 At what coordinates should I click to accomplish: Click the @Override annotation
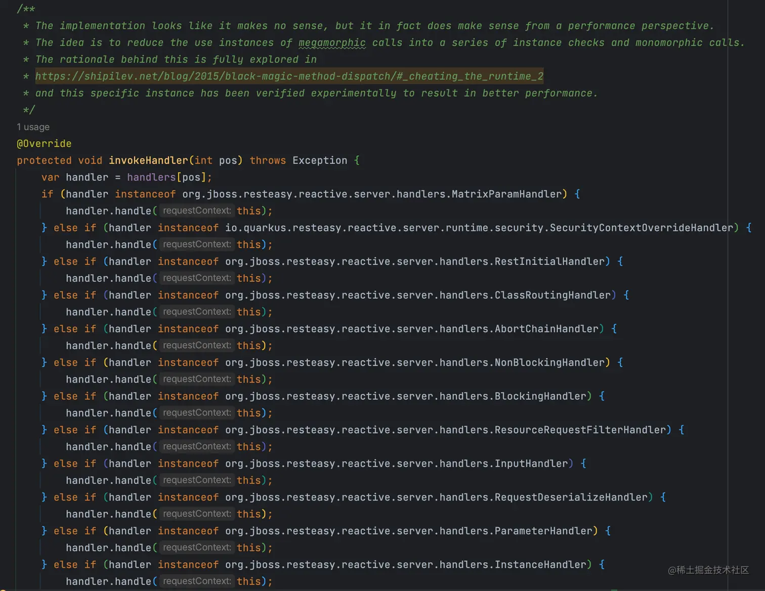pyautogui.click(x=44, y=144)
